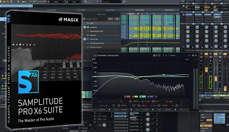
Task: Choose the low-cut filter shape icon
Action: click(100, 101)
